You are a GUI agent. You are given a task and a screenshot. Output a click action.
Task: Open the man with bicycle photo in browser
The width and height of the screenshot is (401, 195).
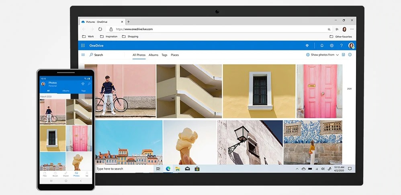[120, 91]
